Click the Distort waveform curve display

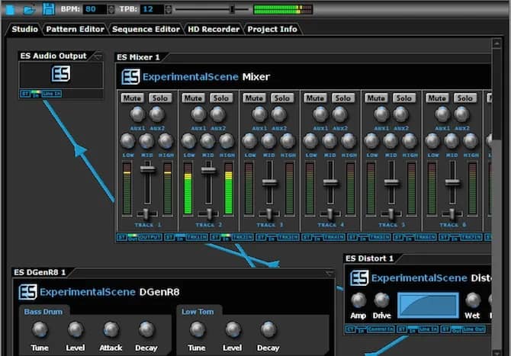(428, 305)
